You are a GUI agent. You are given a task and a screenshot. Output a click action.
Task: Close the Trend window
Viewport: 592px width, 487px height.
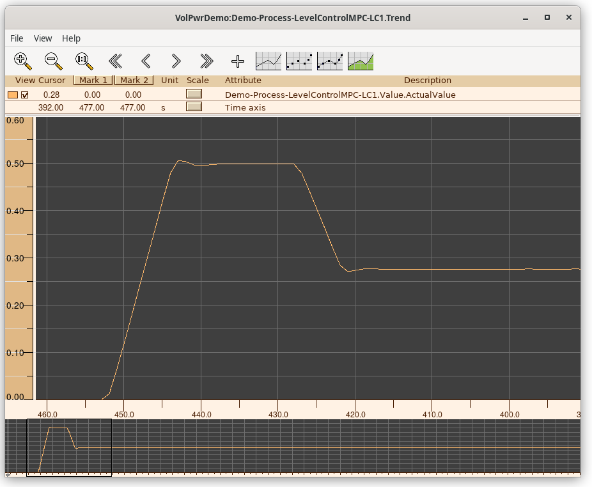point(568,17)
